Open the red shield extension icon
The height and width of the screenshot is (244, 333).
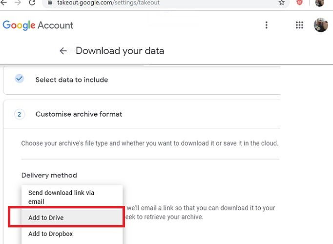tap(299, 2)
